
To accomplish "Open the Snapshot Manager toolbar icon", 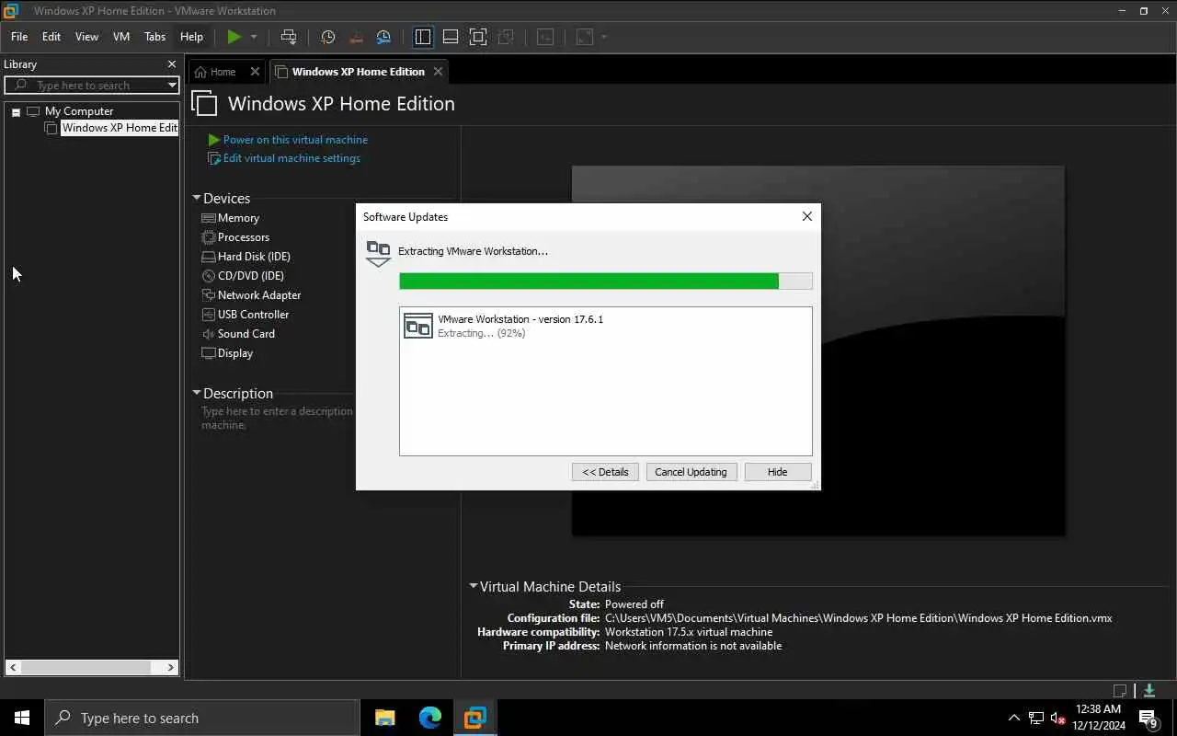I will [383, 37].
